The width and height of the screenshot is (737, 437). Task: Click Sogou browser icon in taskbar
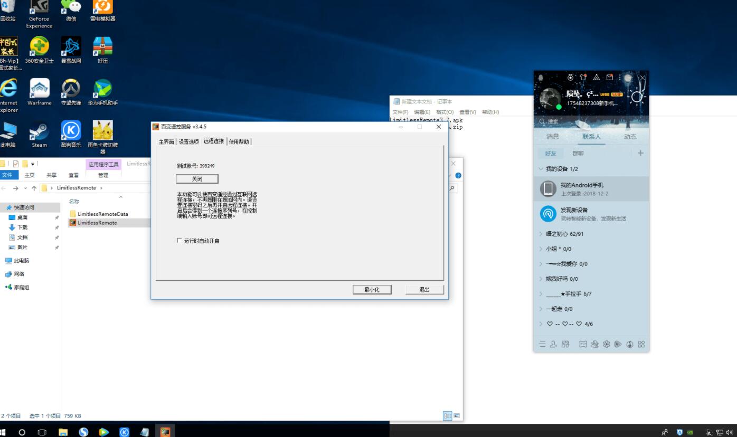[83, 432]
